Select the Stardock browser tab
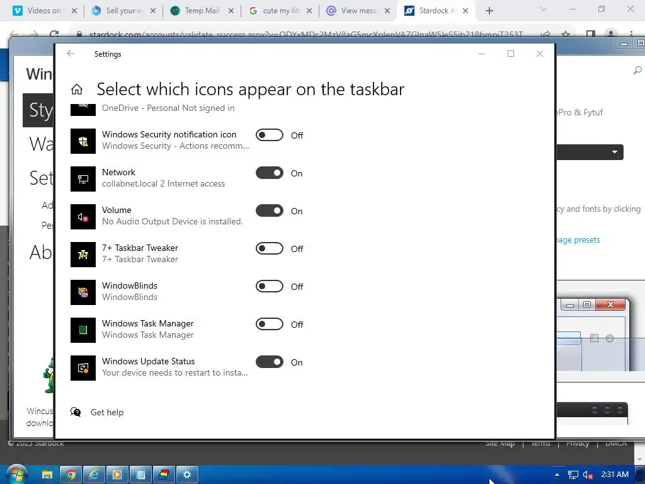This screenshot has height=484, width=645. [x=436, y=11]
